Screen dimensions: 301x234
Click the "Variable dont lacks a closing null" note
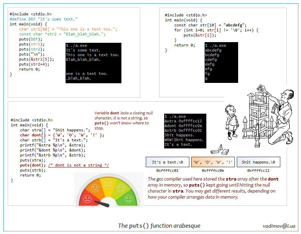click(x=124, y=120)
